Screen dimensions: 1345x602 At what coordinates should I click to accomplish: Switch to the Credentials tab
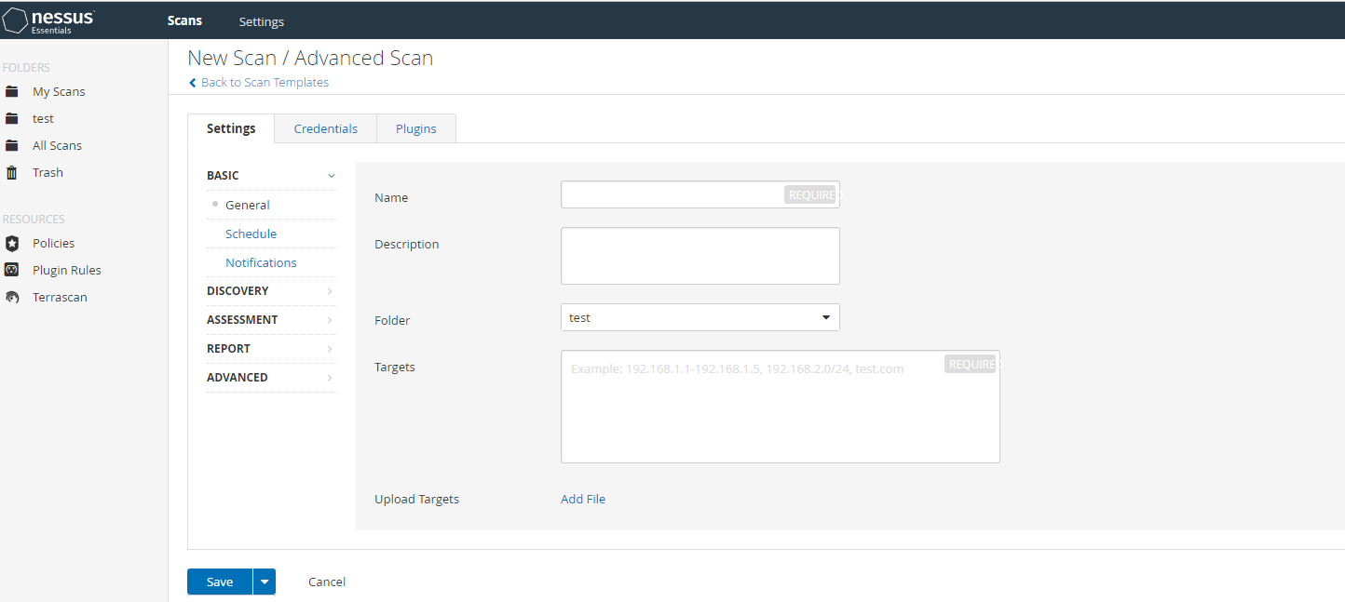[325, 128]
